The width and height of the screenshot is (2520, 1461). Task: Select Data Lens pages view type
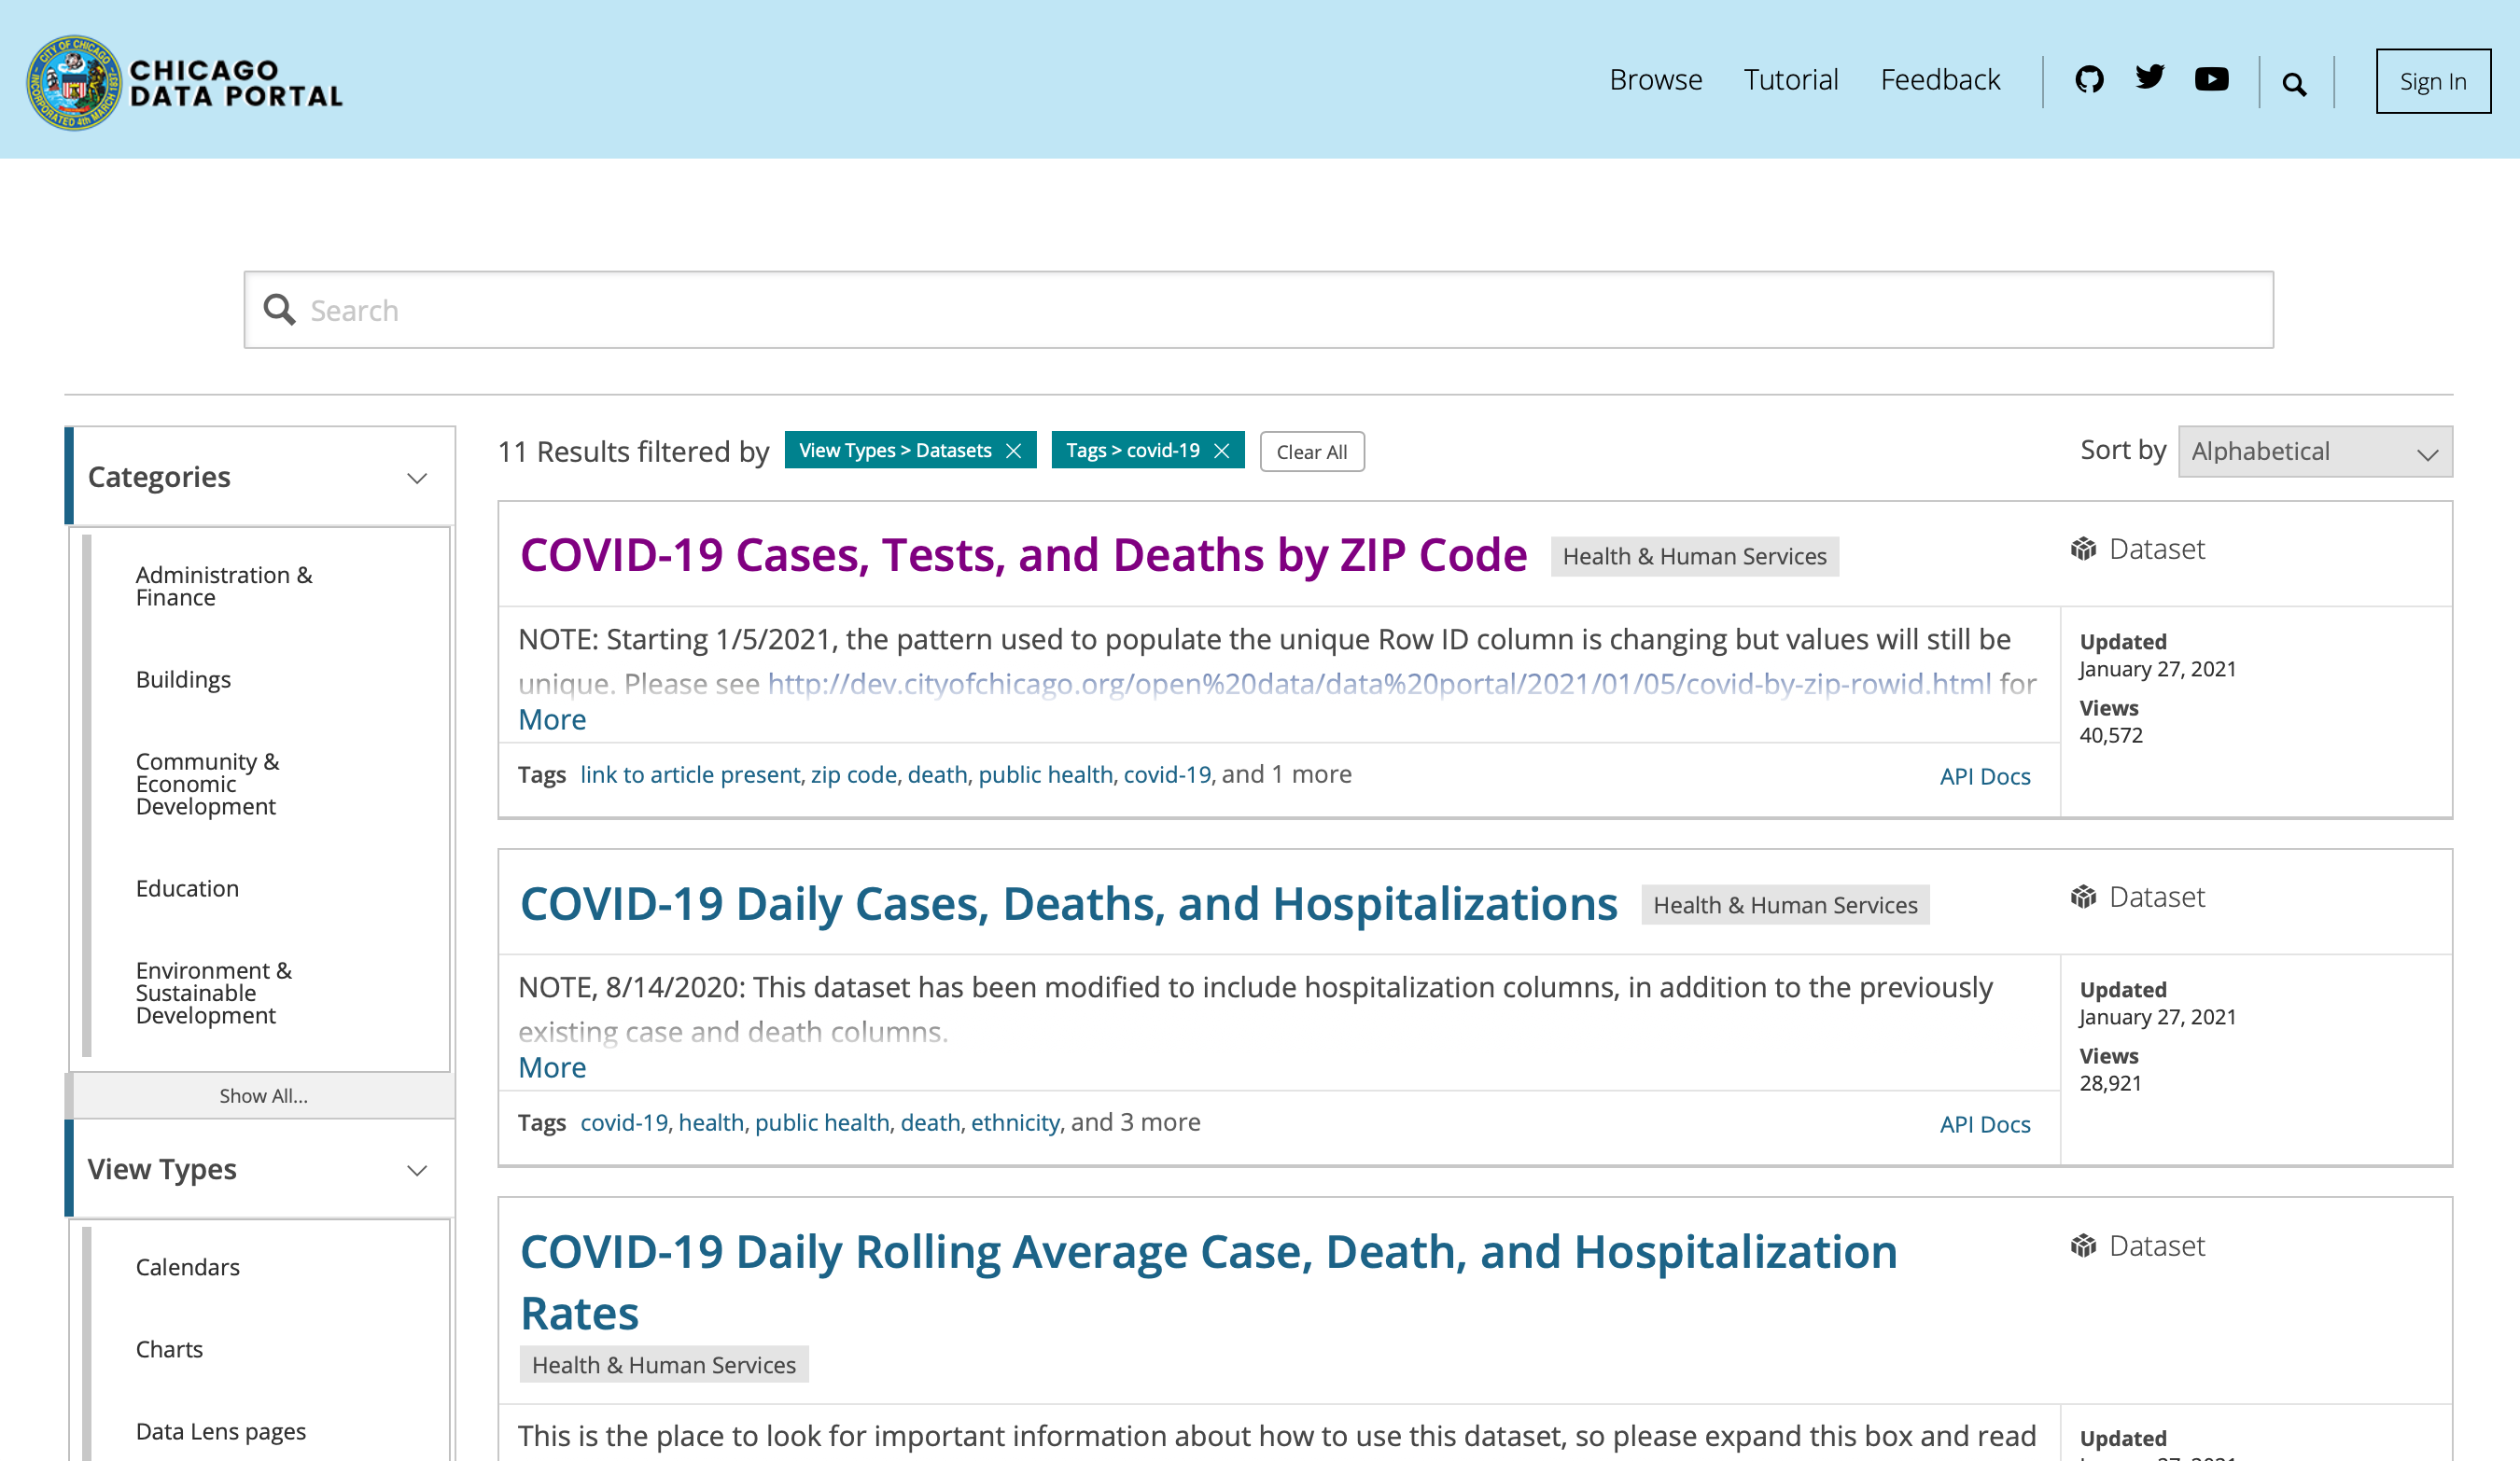coord(221,1431)
